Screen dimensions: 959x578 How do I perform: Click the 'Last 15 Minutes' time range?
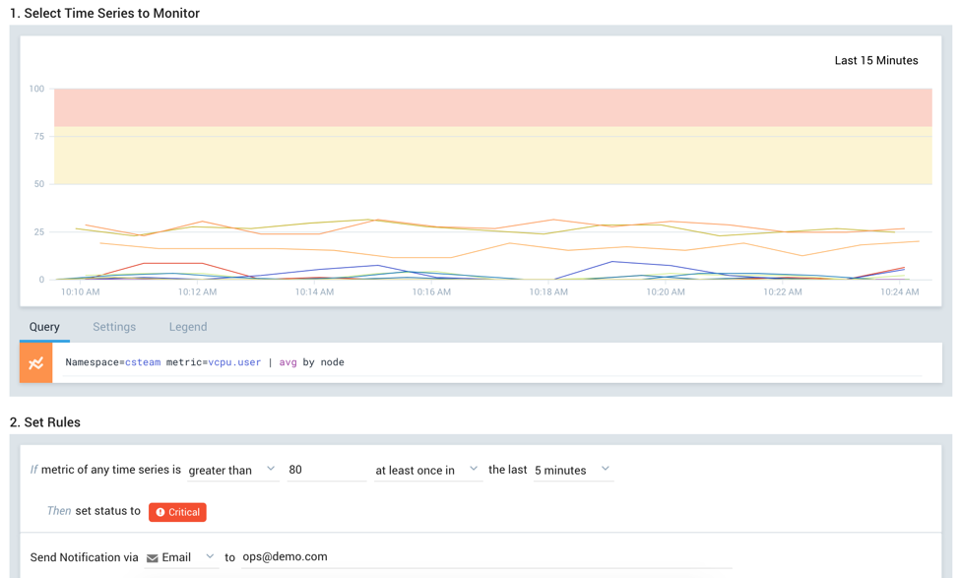coord(876,60)
